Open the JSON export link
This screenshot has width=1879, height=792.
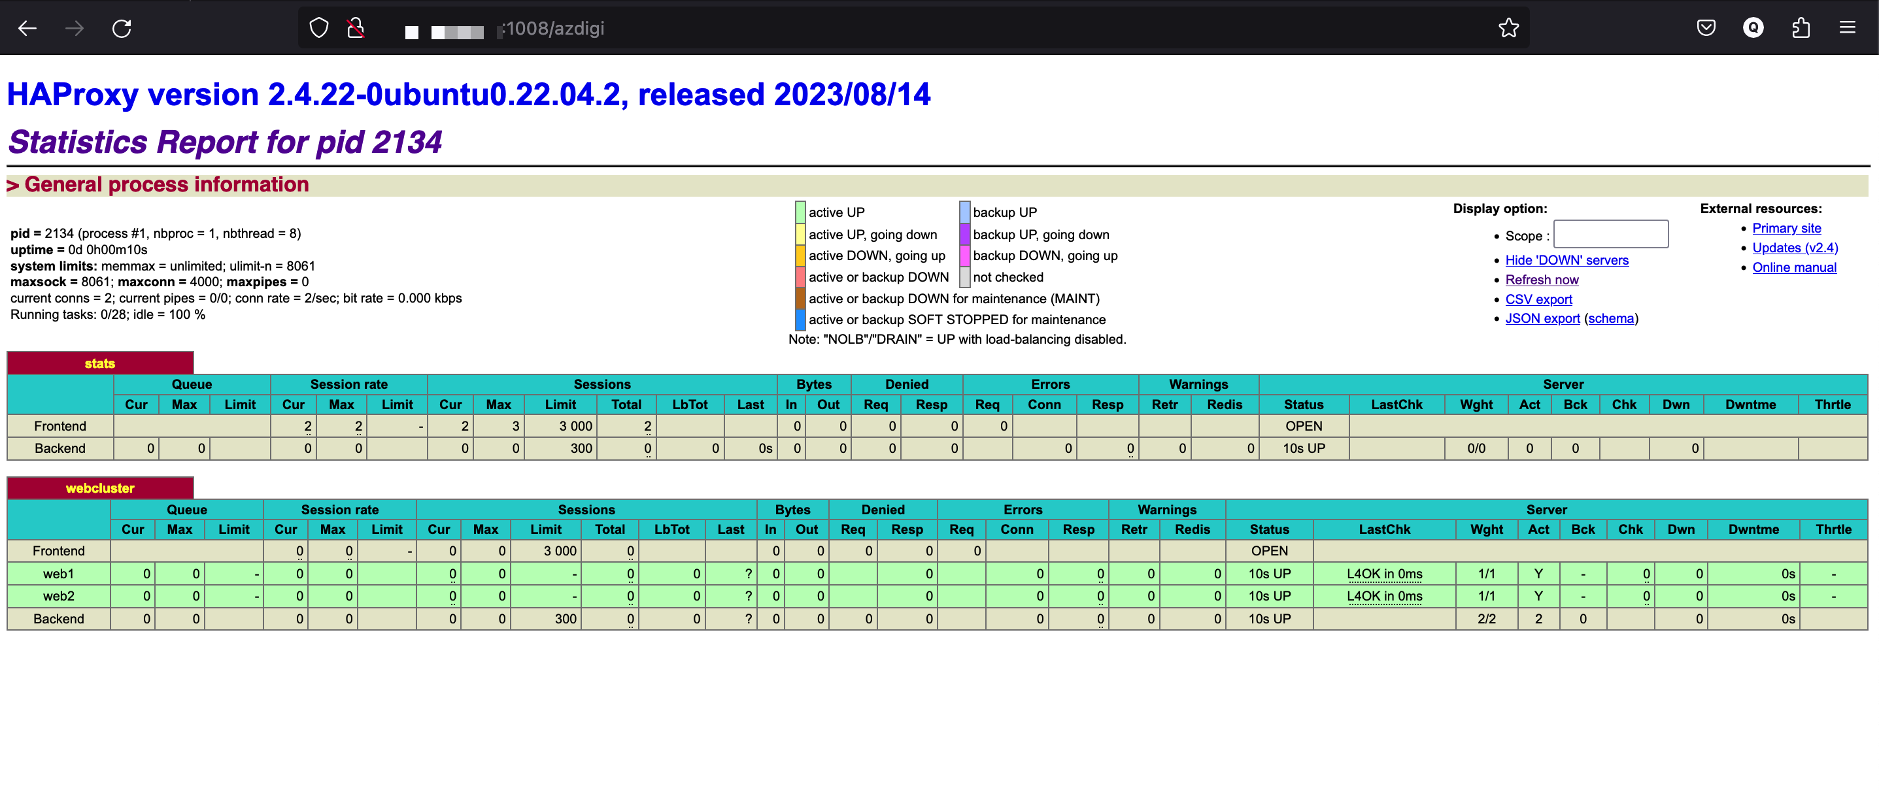pos(1542,319)
